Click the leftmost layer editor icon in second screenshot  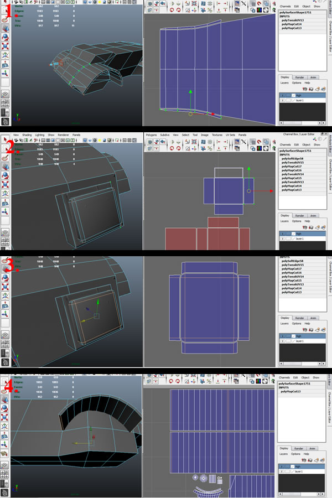(305, 227)
